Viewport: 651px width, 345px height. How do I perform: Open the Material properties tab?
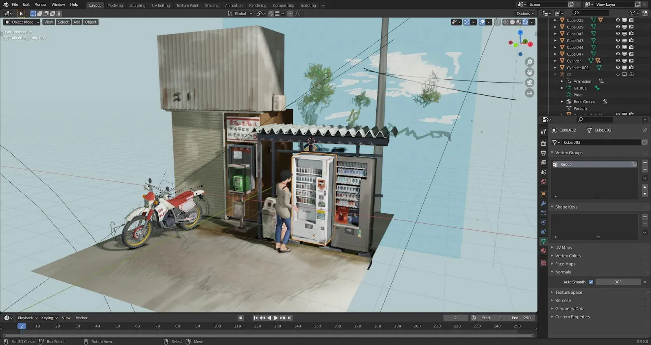[544, 251]
